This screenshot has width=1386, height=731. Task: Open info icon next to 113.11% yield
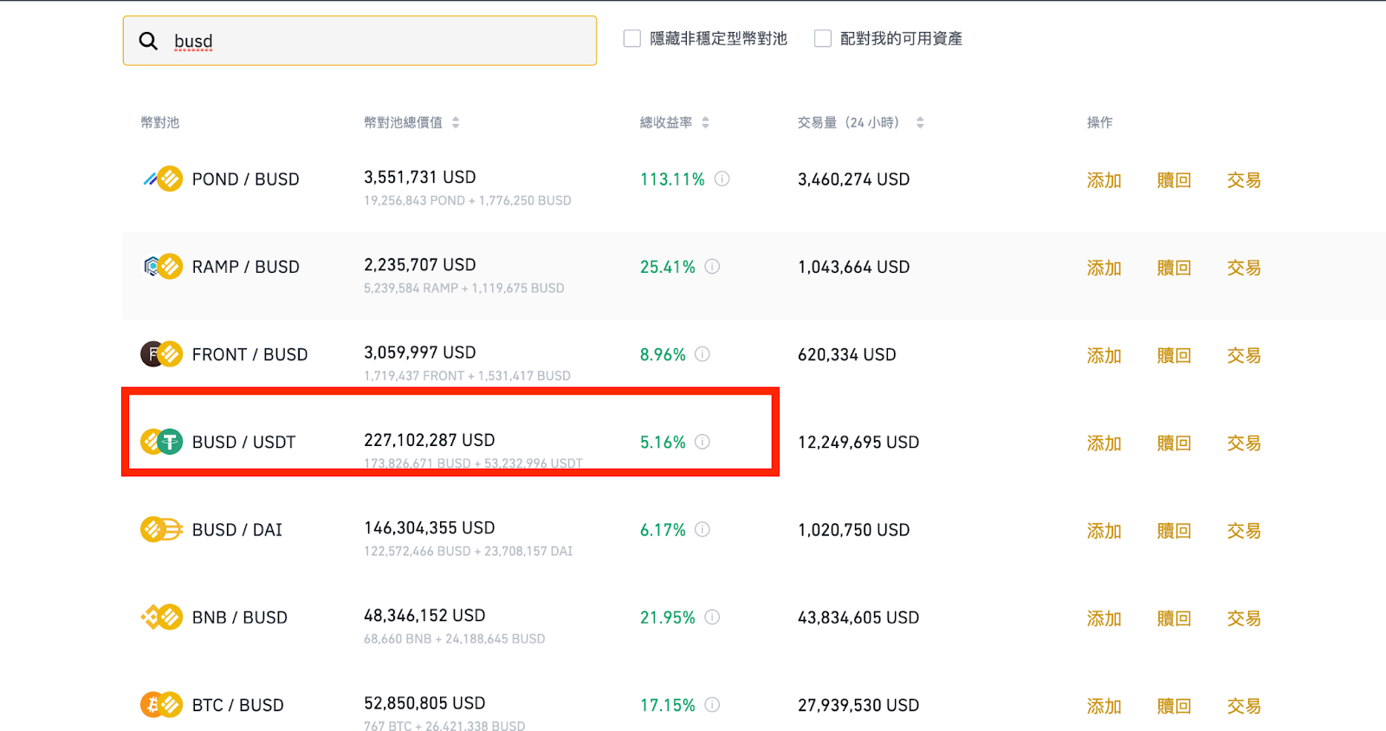[722, 178]
